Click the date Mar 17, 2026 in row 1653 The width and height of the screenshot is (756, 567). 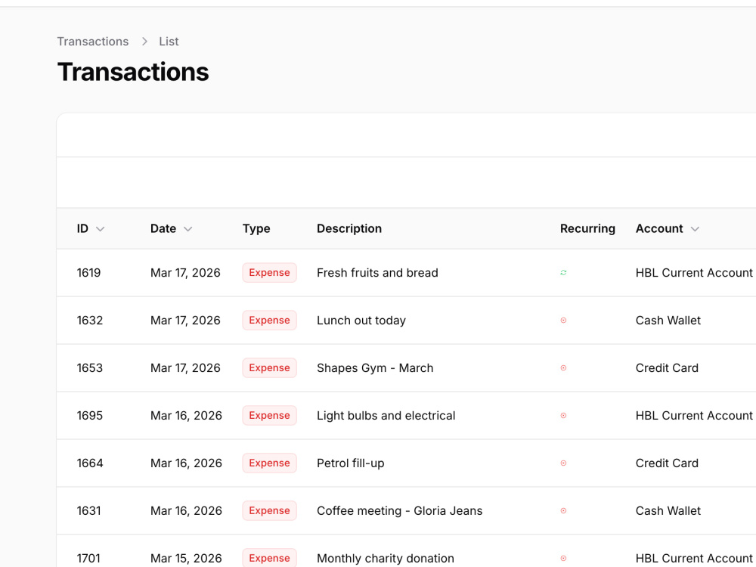click(185, 368)
